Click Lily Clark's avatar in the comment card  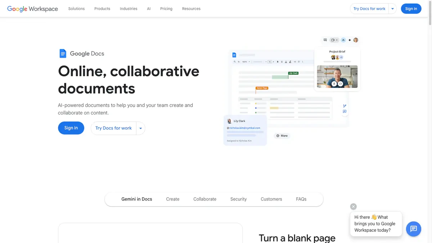tap(229, 121)
